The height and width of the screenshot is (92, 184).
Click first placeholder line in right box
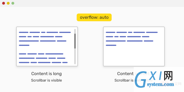point(132,32)
